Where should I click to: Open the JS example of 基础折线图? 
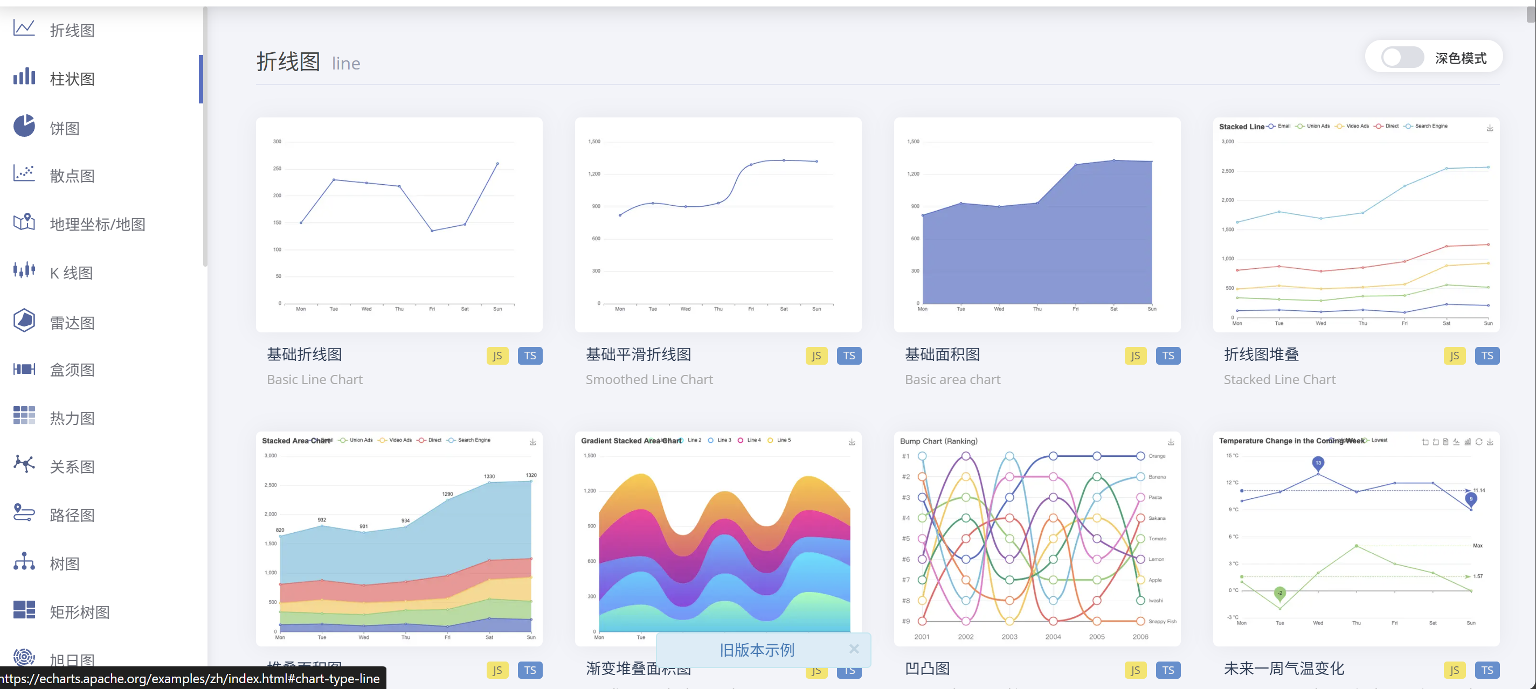tap(497, 355)
